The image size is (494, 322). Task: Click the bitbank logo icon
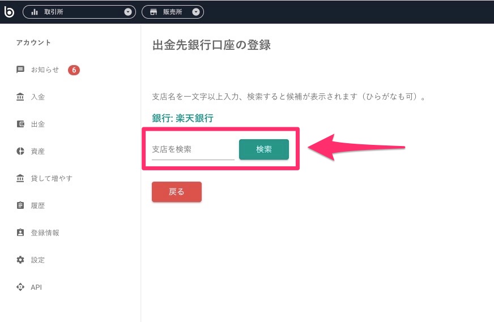click(x=9, y=12)
